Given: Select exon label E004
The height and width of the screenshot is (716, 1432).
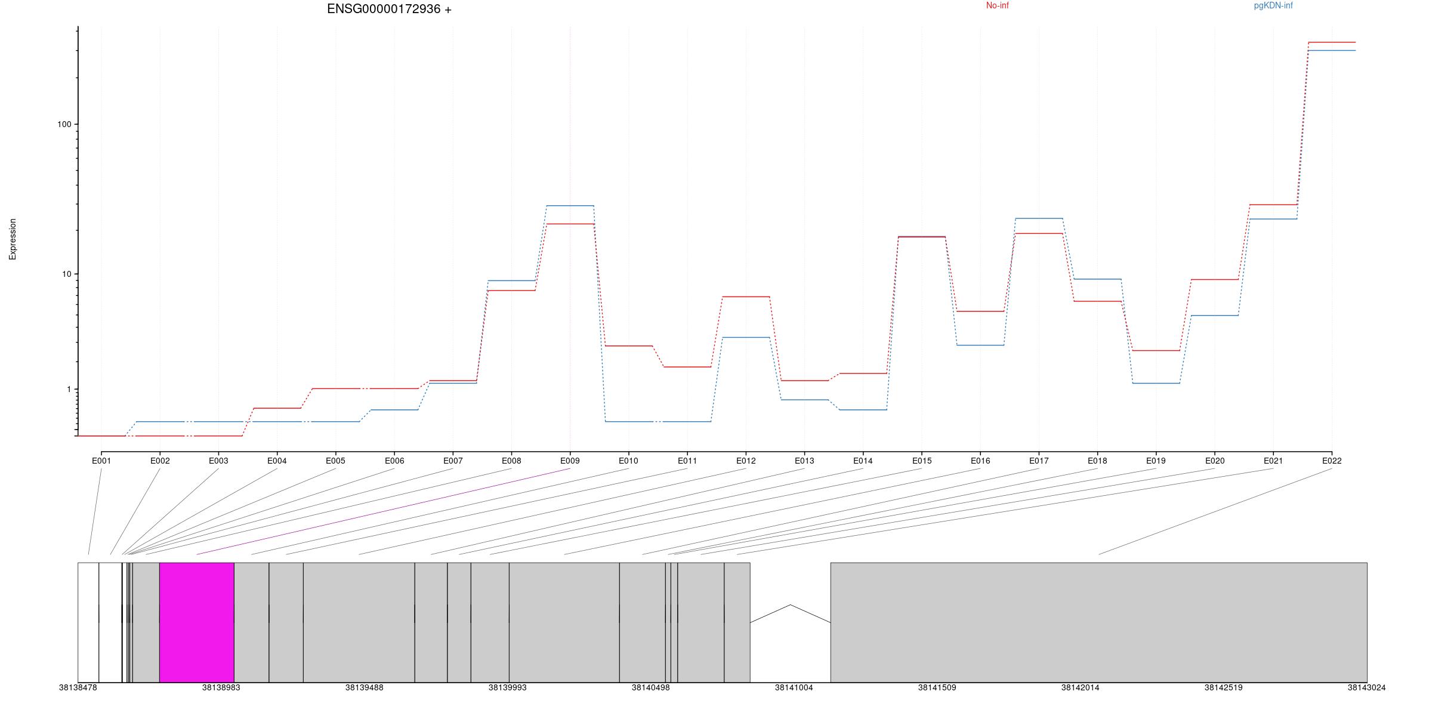Looking at the screenshot, I should pyautogui.click(x=277, y=461).
